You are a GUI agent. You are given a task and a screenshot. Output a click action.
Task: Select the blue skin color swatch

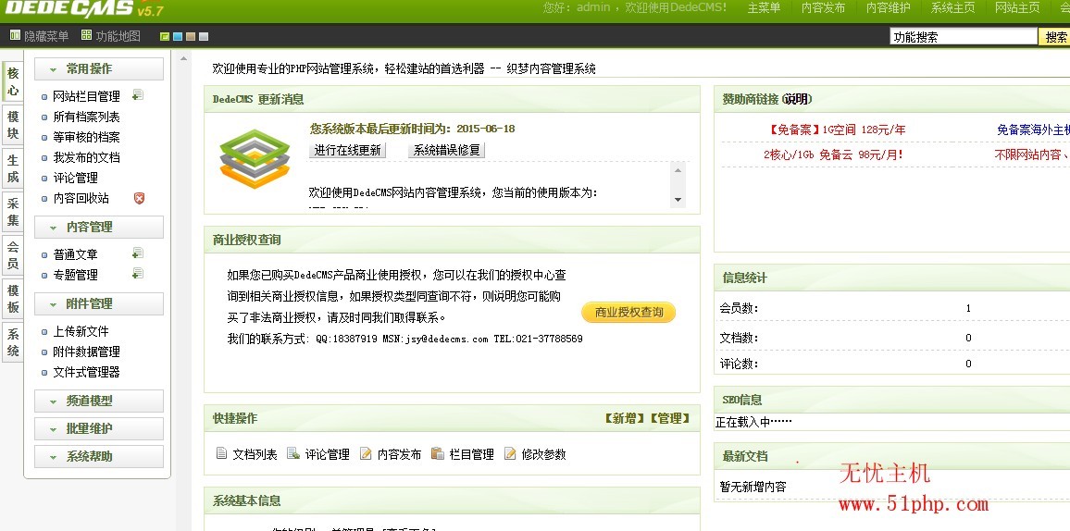pyautogui.click(x=178, y=37)
